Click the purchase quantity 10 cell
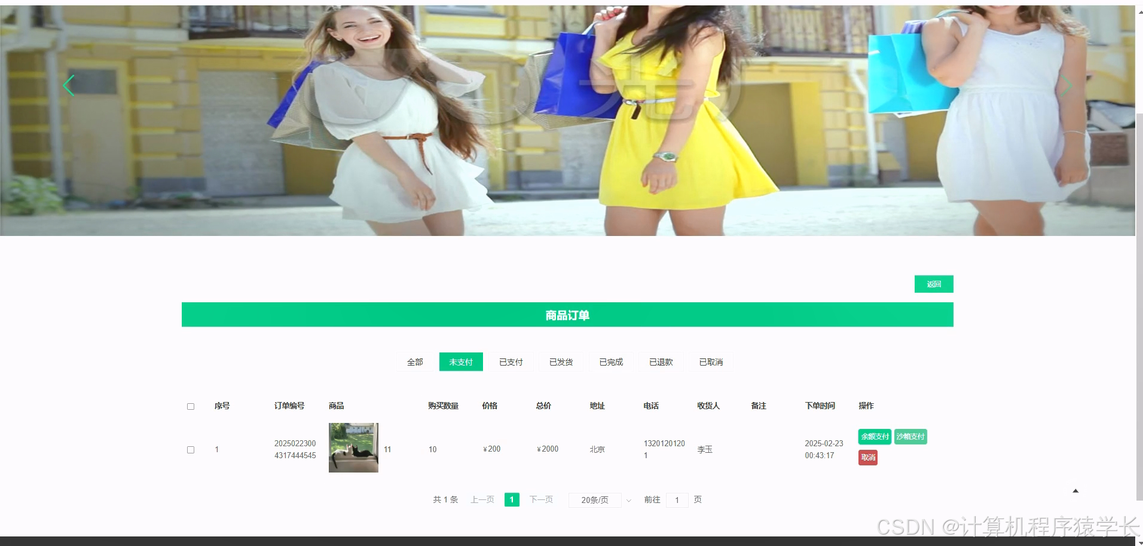This screenshot has height=546, width=1143. [x=432, y=449]
